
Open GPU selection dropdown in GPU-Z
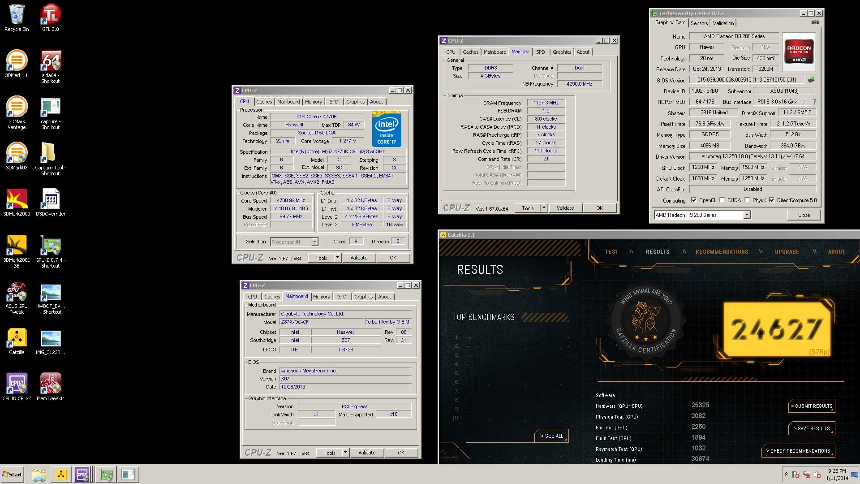click(x=747, y=215)
